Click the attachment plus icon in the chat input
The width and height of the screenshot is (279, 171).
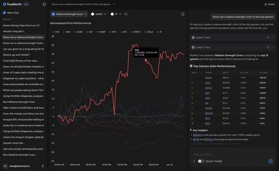pyautogui.click(x=194, y=161)
